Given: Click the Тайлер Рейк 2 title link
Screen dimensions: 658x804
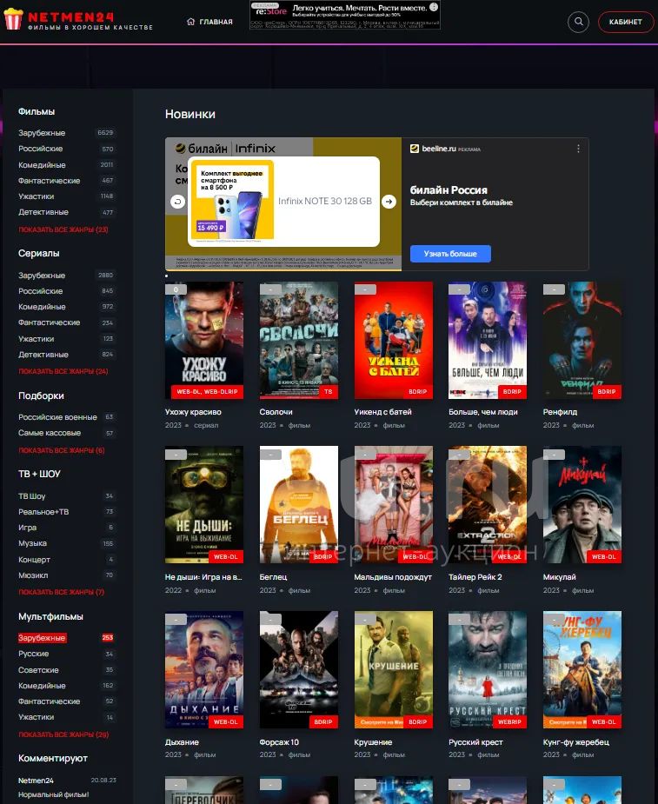Looking at the screenshot, I should [475, 577].
